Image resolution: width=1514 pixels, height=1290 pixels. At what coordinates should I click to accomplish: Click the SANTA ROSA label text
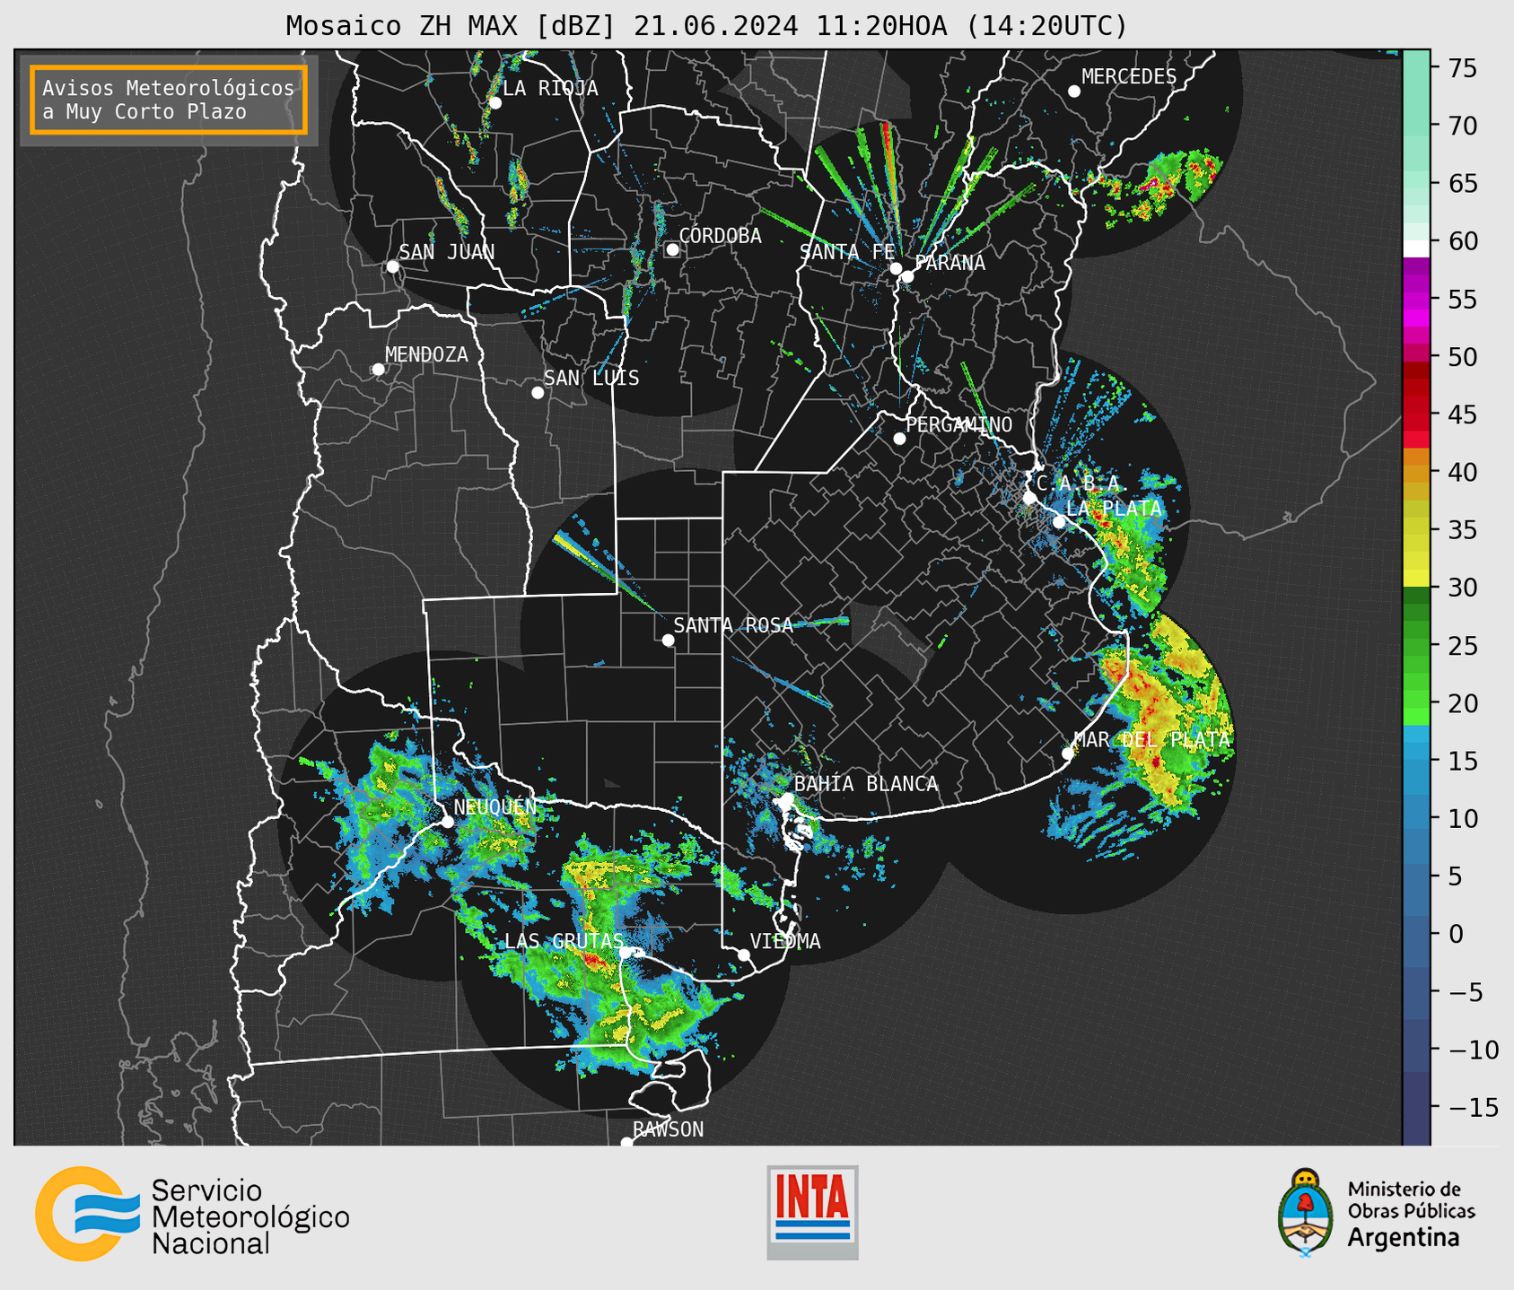click(x=733, y=625)
